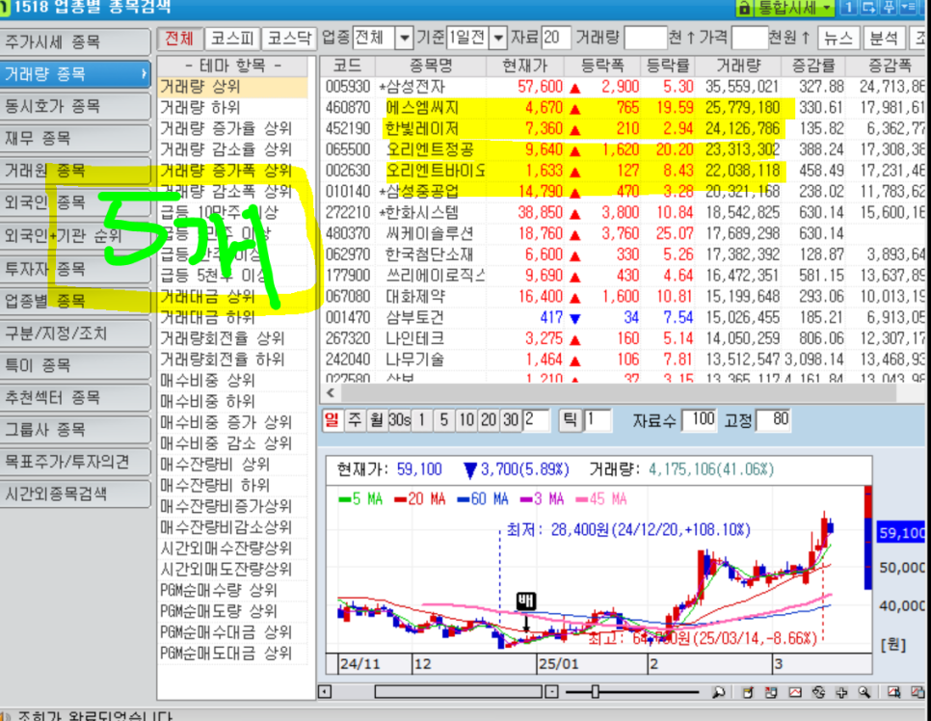Expand the 거래량 종목 menu arrow

pos(144,74)
